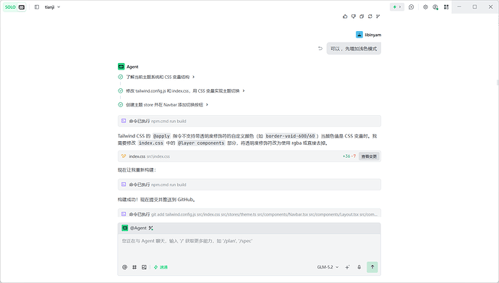Click the view changes button on the index.css row
The image size is (499, 283).
tap(369, 156)
